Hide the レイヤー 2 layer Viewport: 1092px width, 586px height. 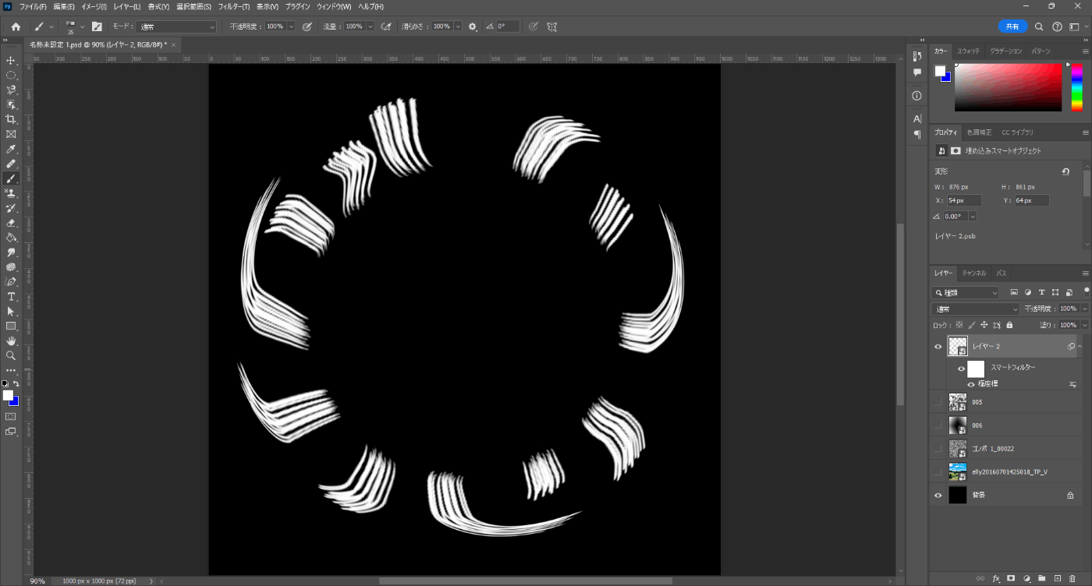tap(938, 347)
